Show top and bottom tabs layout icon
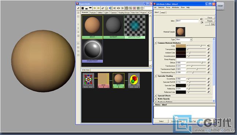This screenshot has width=237, height=135. click(x=82, y=8)
